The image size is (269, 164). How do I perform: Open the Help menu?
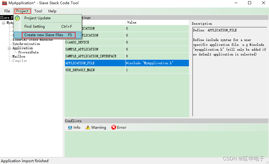[x=52, y=11]
